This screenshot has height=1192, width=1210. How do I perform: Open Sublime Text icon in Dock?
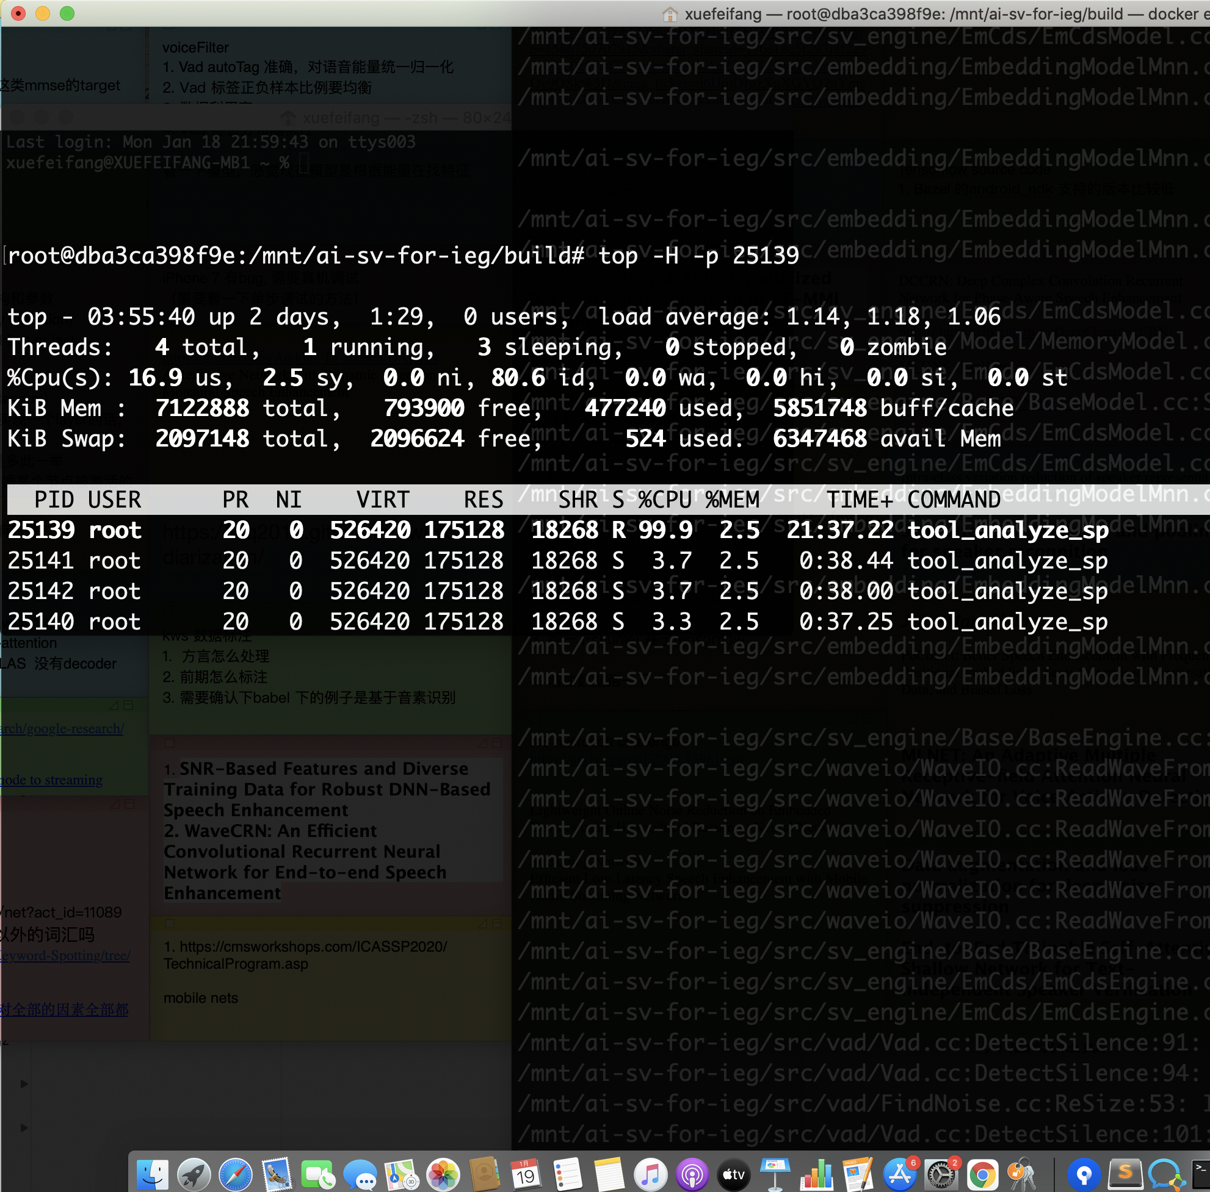point(1125,1174)
